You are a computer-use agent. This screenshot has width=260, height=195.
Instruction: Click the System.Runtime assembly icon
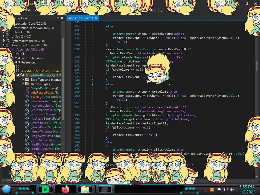click(x=8, y=41)
